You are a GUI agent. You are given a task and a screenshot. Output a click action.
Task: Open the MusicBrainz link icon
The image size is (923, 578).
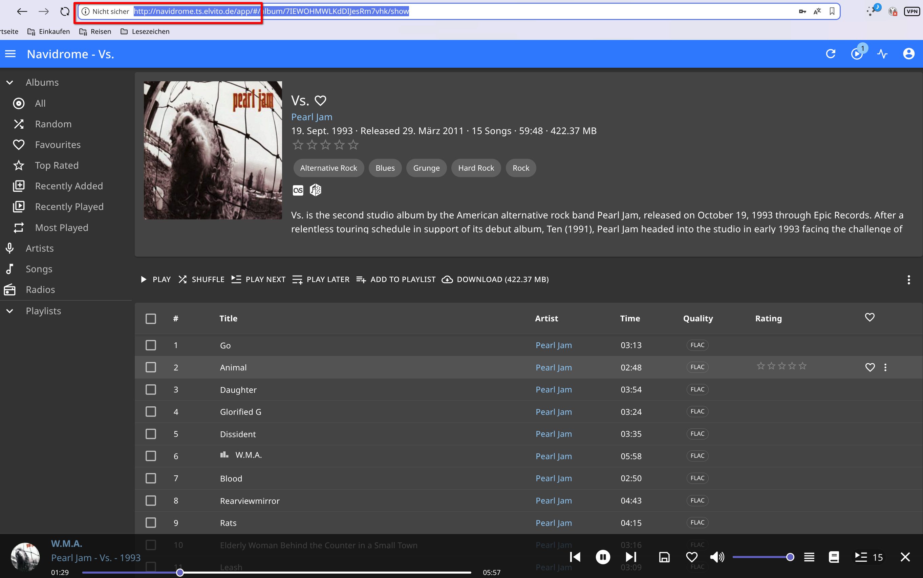pyautogui.click(x=315, y=190)
